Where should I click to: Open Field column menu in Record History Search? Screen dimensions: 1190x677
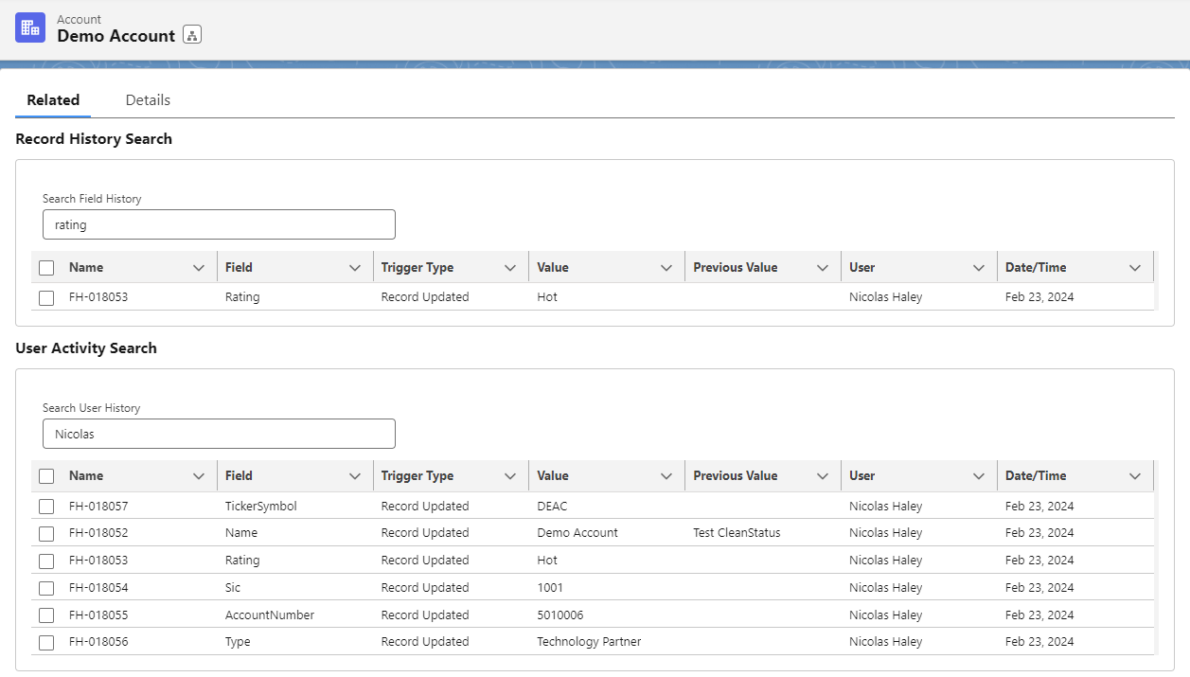(x=355, y=268)
